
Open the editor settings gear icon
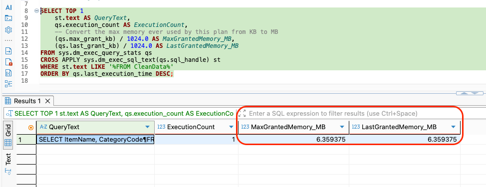coord(8,30)
